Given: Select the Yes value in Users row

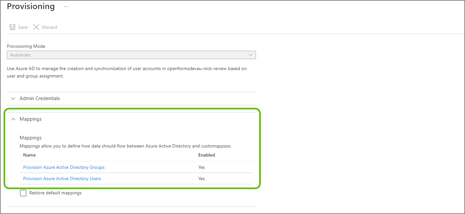Looking at the screenshot, I should [x=202, y=178].
